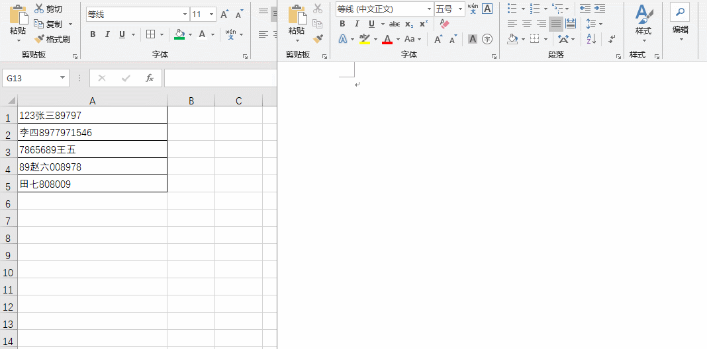Toggle Italic in Word ribbon

pyautogui.click(x=357, y=24)
